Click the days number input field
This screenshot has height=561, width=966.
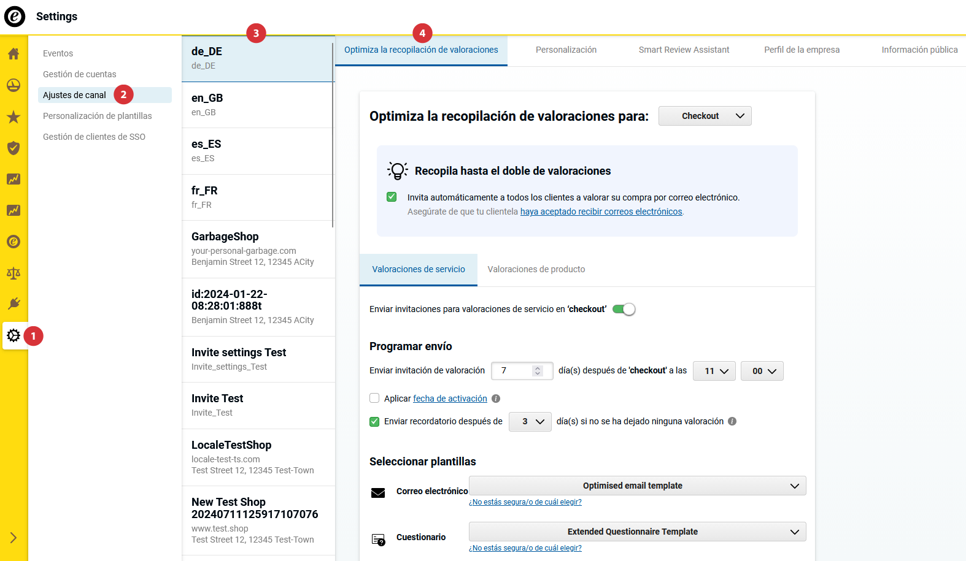[514, 371]
